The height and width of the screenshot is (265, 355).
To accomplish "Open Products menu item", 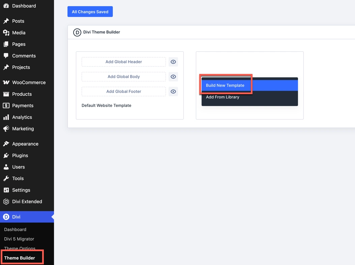I will coord(27,94).
